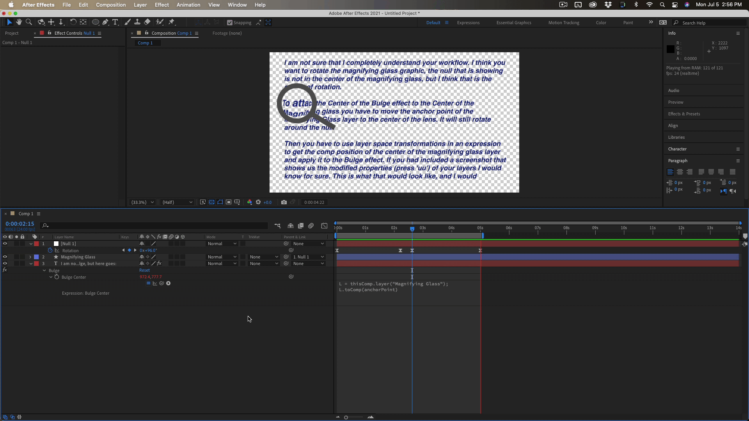Select the Zoom tool in toolbar
Screen dimensions: 749x421
(29, 22)
